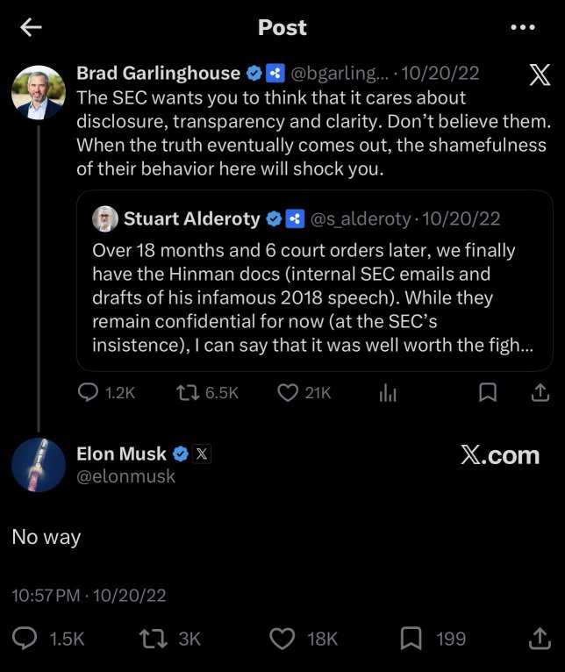Open Elon Musk's rocket profile picture
Viewport: 565px width, 672px height.
click(38, 465)
